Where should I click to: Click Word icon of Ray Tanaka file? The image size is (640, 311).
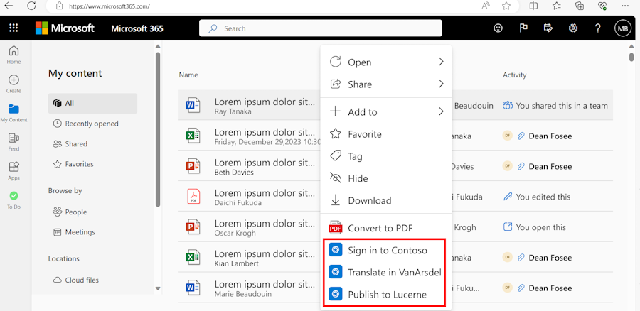[193, 106]
